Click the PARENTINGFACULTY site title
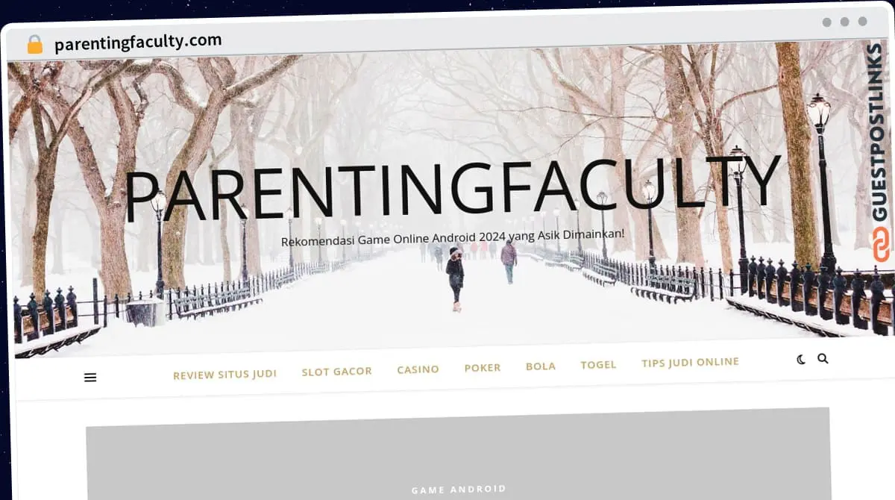 click(452, 187)
